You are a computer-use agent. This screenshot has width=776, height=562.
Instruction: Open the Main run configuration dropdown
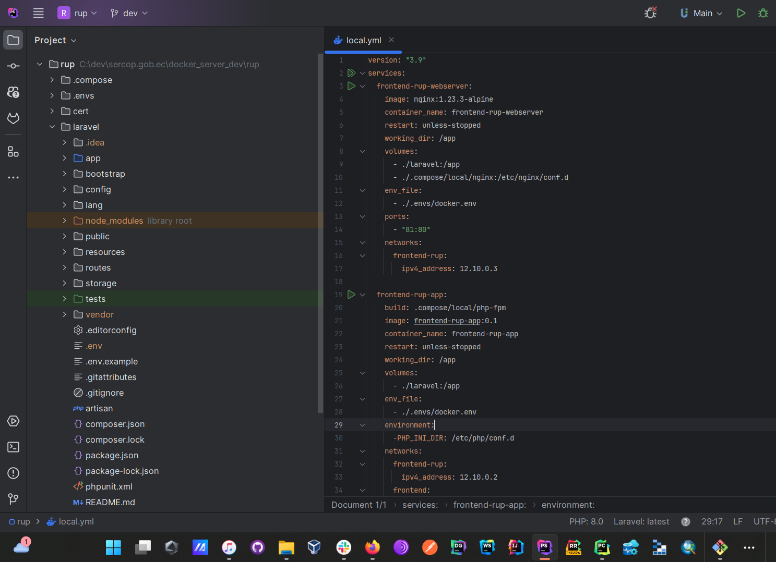tap(702, 13)
